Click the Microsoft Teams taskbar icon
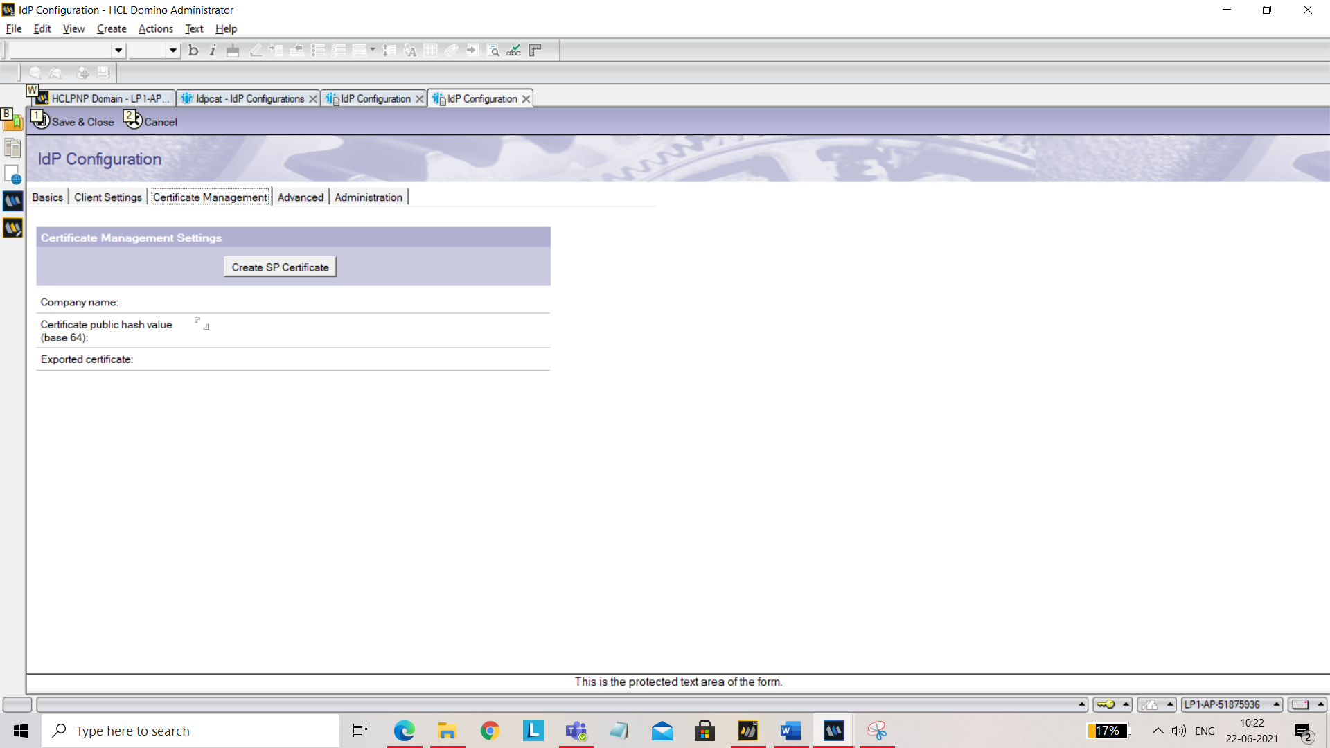1330x748 pixels. pyautogui.click(x=576, y=731)
